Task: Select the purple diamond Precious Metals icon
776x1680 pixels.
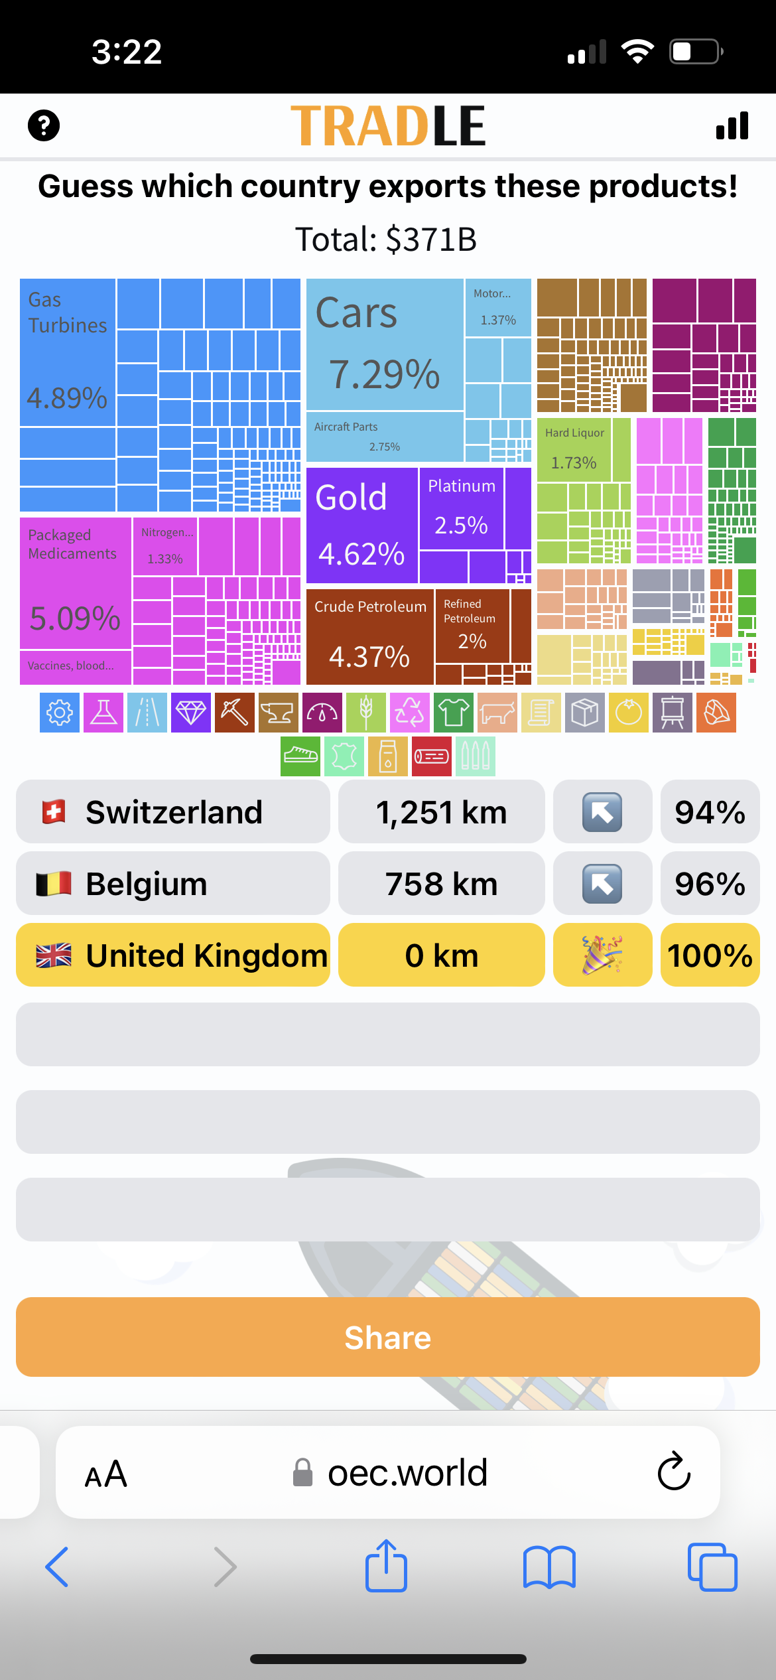Action: click(x=191, y=713)
